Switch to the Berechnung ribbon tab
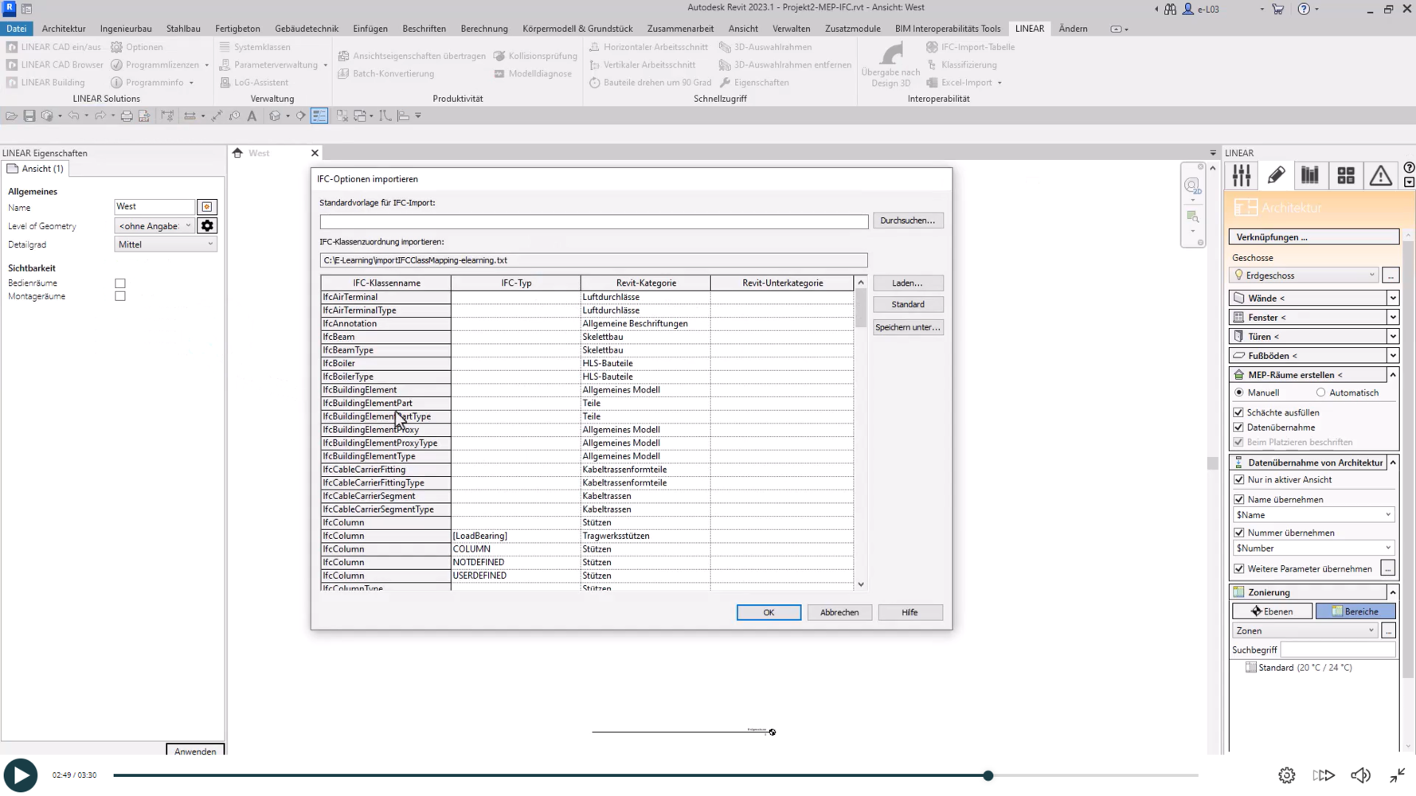 [483, 29]
